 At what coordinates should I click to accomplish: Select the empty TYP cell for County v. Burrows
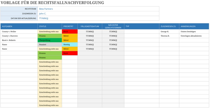142,36
